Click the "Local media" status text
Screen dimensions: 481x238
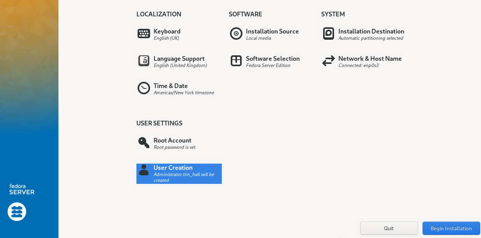(258, 38)
